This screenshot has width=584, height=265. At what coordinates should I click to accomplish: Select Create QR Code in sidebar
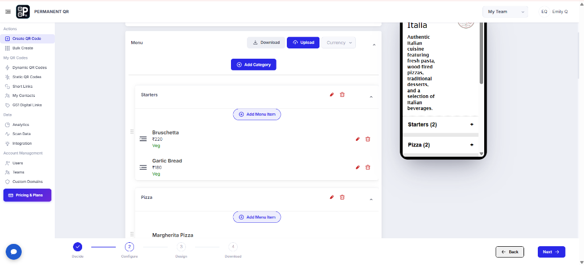tap(27, 39)
